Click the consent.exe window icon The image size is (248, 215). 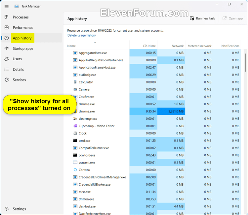point(75,163)
